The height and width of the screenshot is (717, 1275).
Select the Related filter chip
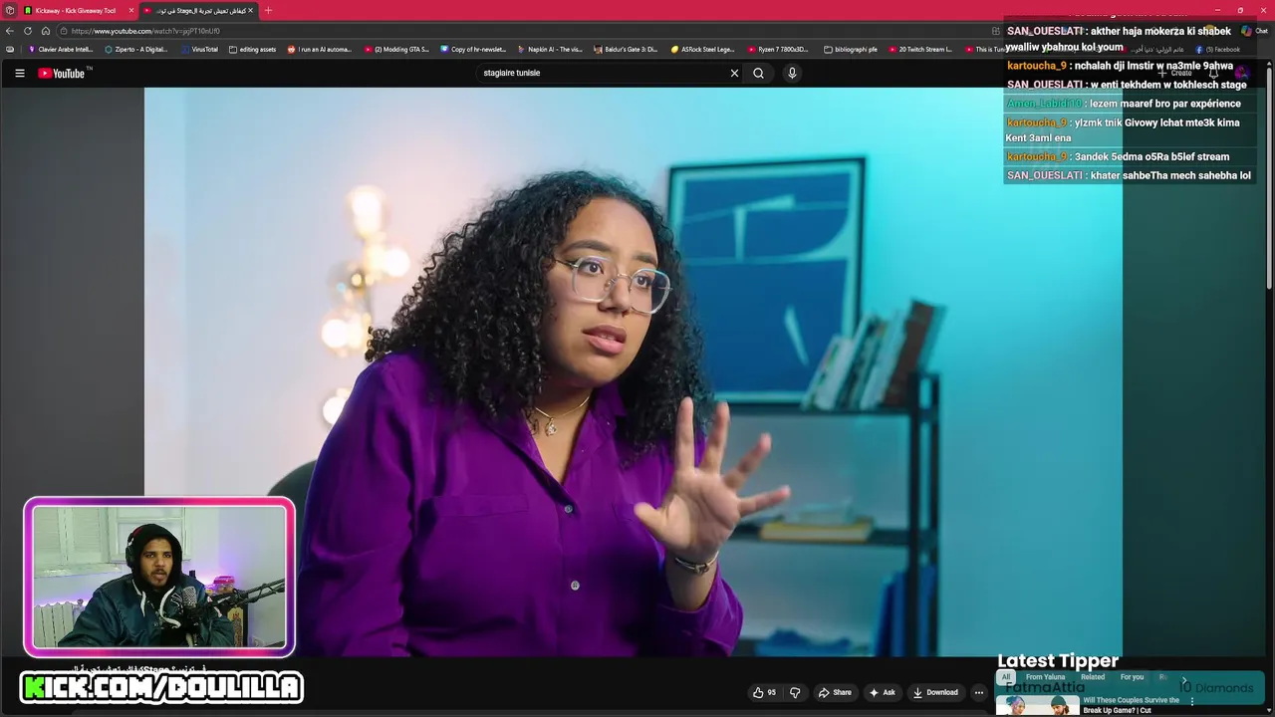coord(1093,677)
